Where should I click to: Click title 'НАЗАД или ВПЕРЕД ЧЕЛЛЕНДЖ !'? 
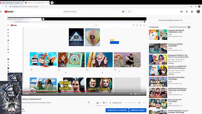[175, 45]
